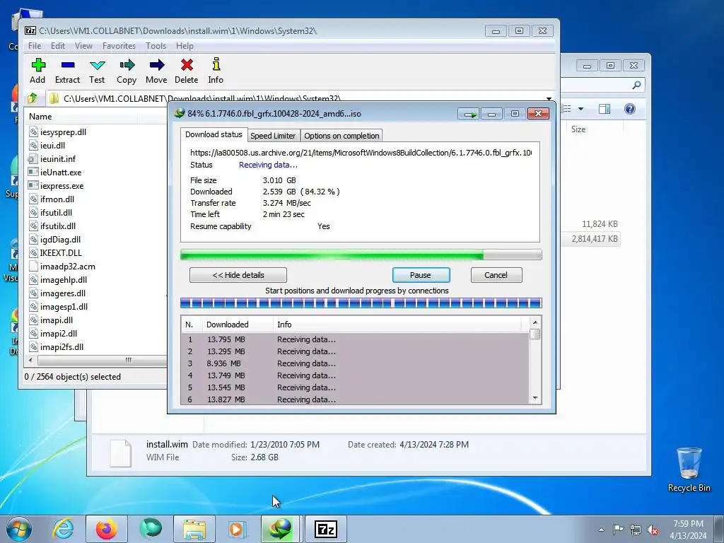724x543 pixels.
Task: Open the File menu in 7-Zip
Action: (x=35, y=46)
